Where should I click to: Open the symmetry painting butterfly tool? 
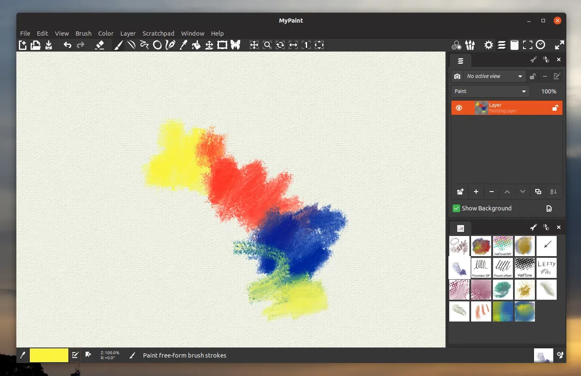coord(235,45)
